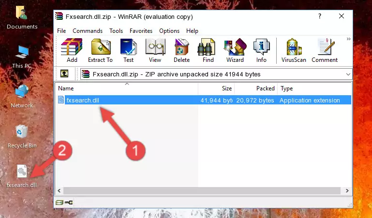The width and height of the screenshot is (372, 218).
Task: Run VirusScan on the archive
Action: (294, 50)
